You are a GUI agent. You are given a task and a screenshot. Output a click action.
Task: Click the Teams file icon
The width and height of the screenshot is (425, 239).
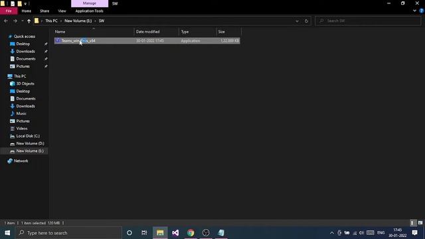(58, 40)
